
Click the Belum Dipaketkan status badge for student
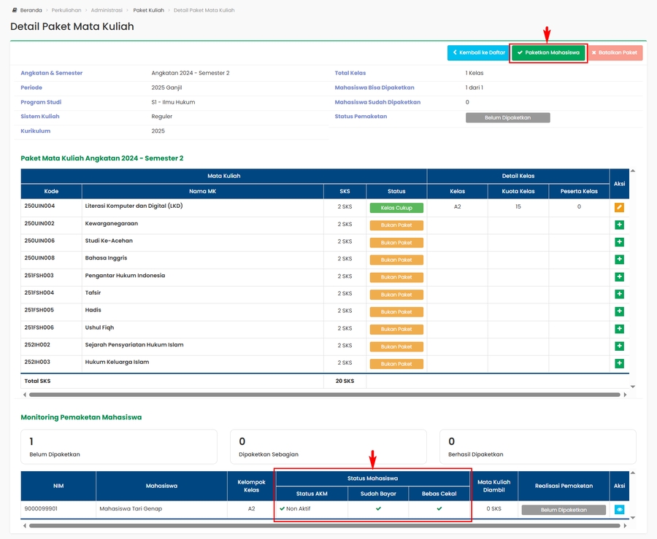[x=564, y=510]
